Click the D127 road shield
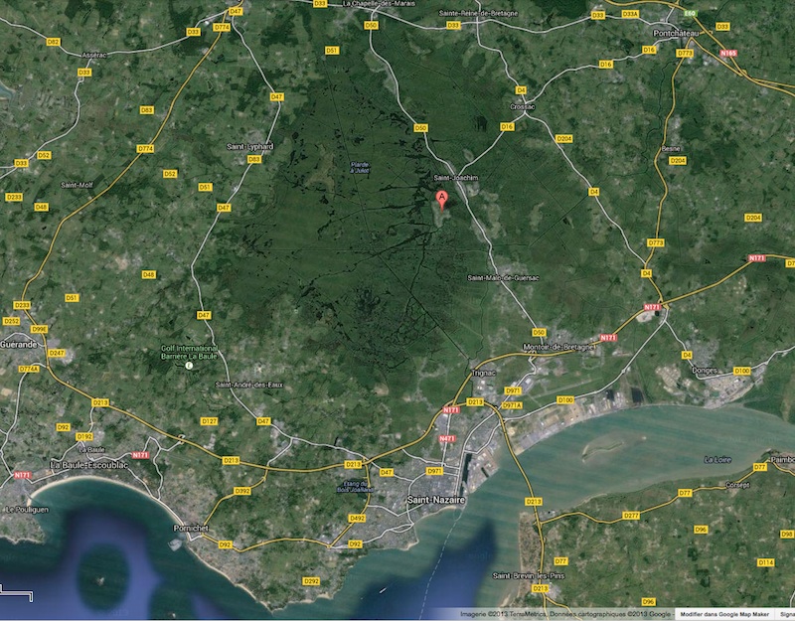 click(209, 421)
